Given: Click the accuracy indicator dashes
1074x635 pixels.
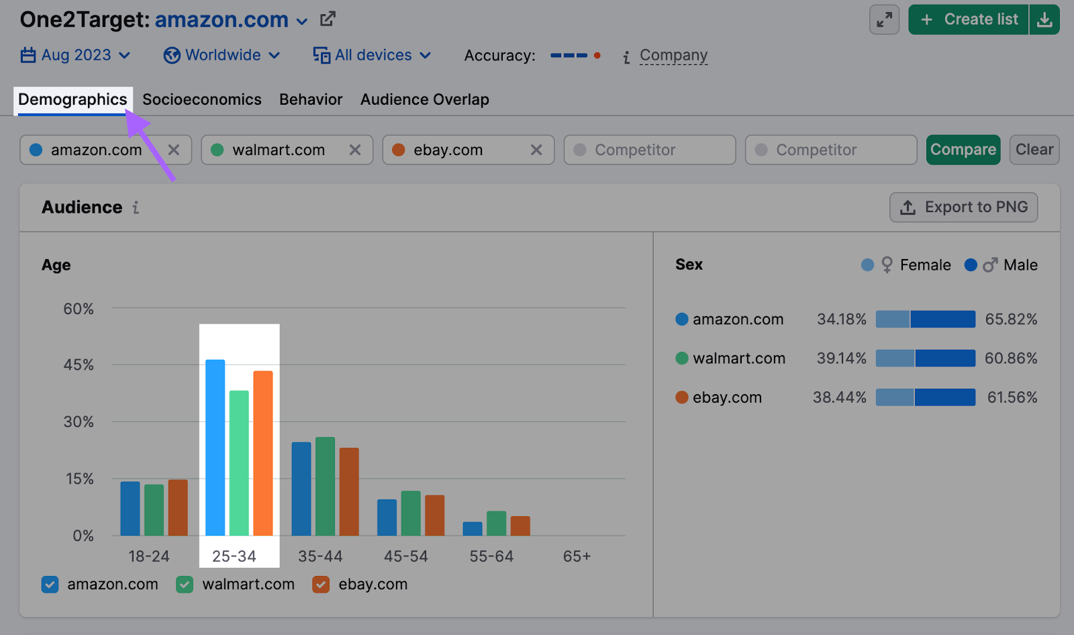Looking at the screenshot, I should tap(575, 56).
